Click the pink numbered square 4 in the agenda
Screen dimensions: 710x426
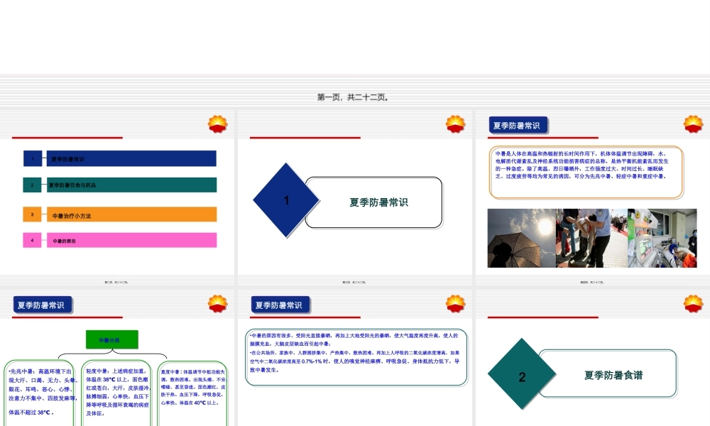coord(31,239)
